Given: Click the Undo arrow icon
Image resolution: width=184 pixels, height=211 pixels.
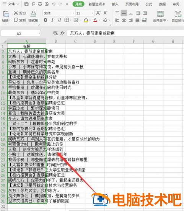Looking at the screenshot, I should (54, 4).
